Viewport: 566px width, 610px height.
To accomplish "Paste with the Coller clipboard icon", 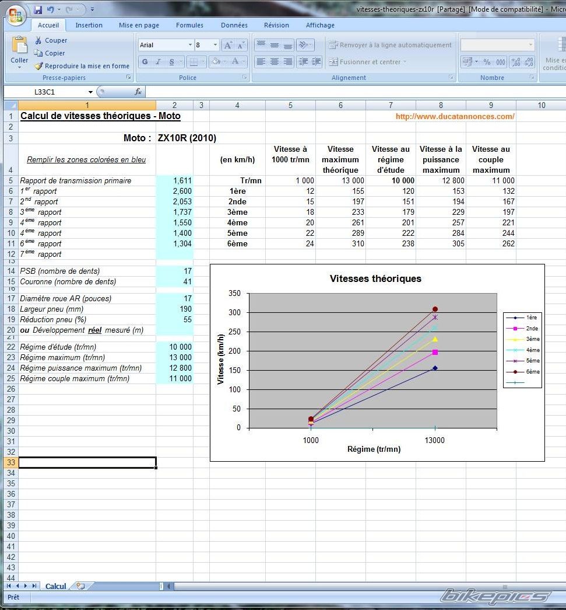I will tap(19, 46).
